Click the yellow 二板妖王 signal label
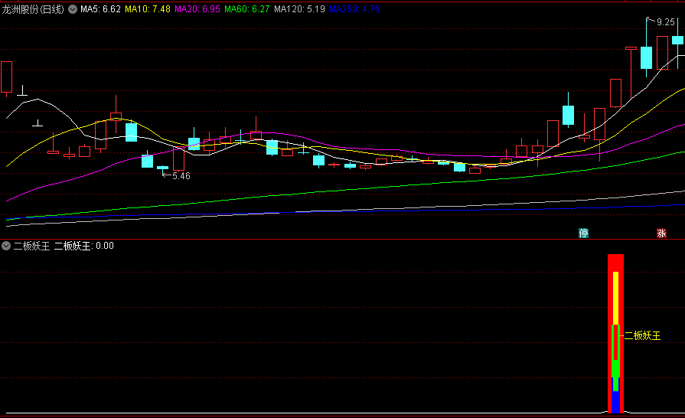Image resolution: width=685 pixels, height=418 pixels. click(x=642, y=335)
